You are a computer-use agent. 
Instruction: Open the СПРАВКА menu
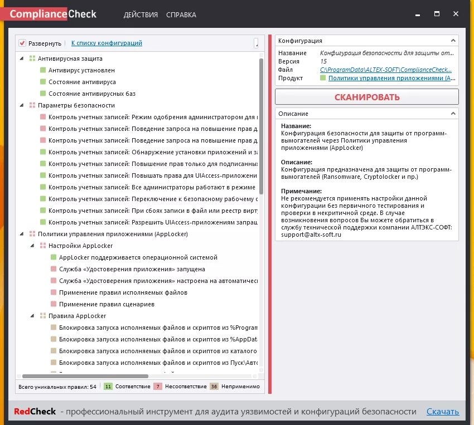click(181, 15)
